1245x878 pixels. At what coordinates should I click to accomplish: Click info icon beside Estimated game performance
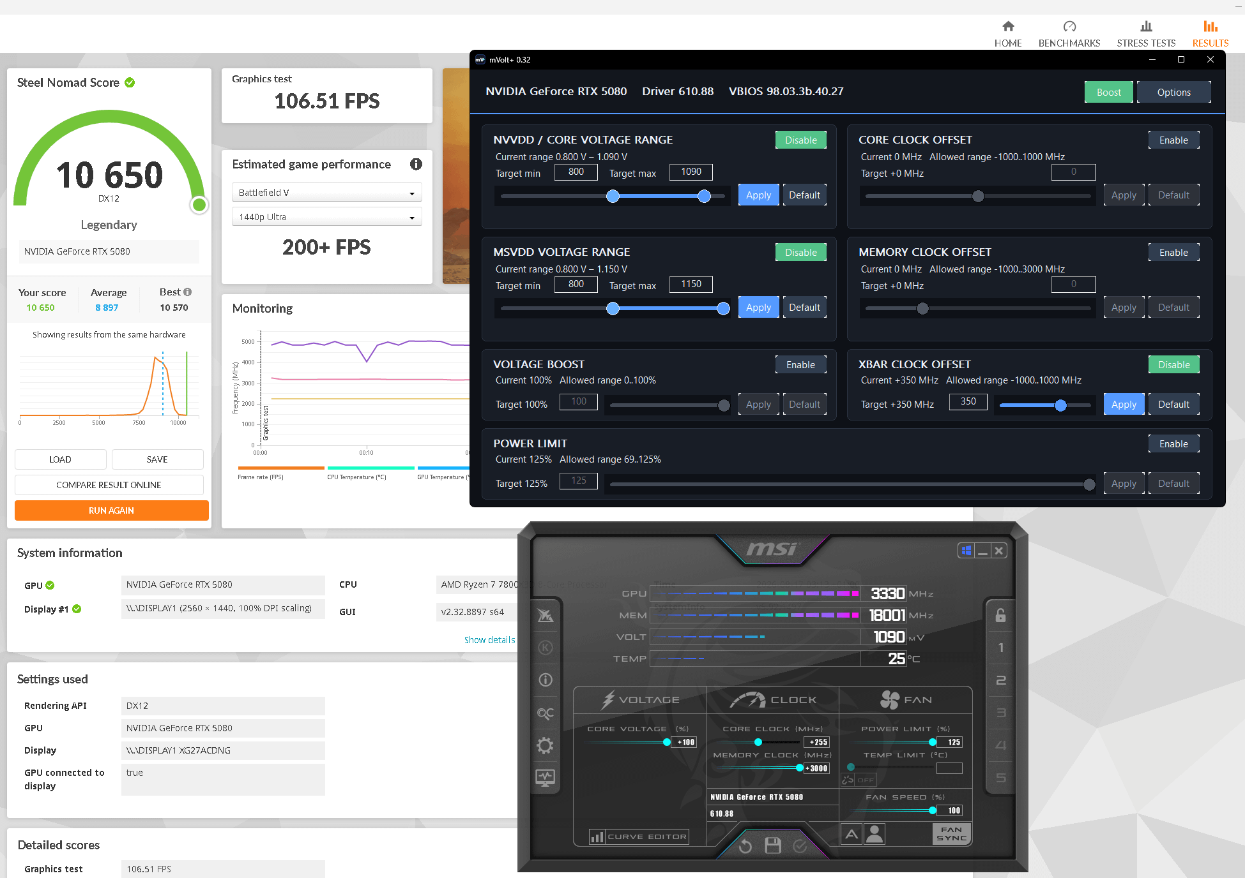416,164
